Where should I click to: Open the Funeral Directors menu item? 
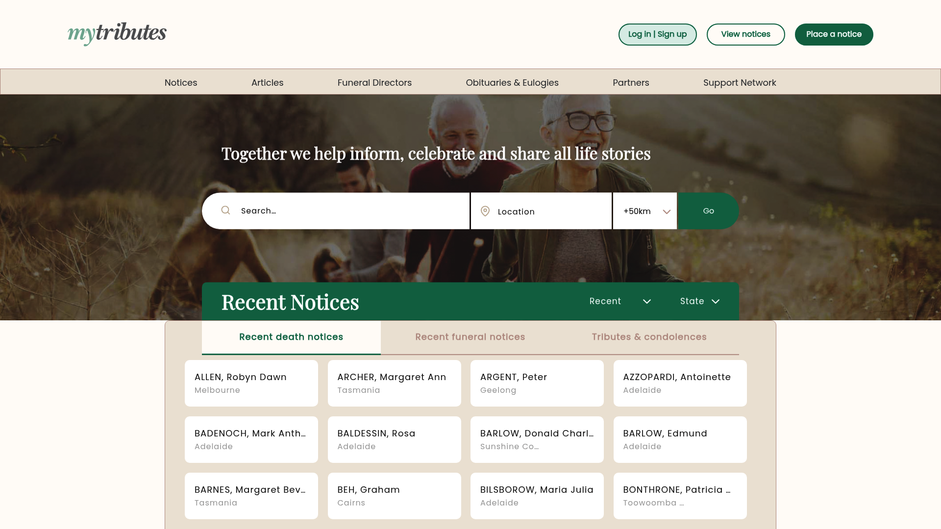click(374, 82)
